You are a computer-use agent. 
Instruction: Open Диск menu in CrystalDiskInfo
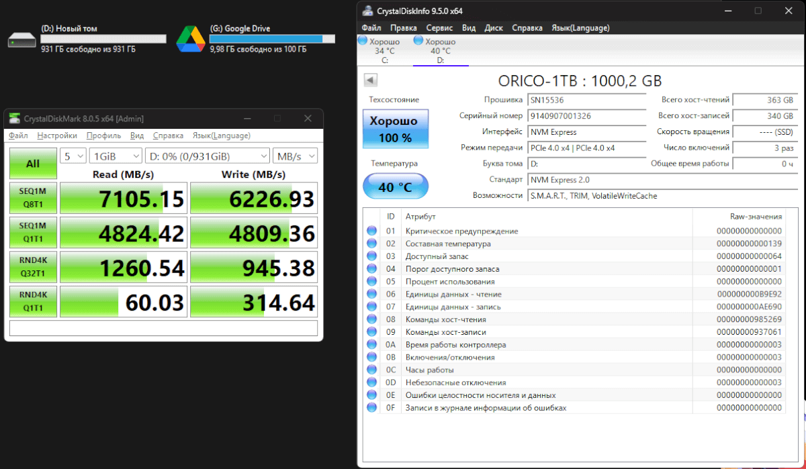494,28
